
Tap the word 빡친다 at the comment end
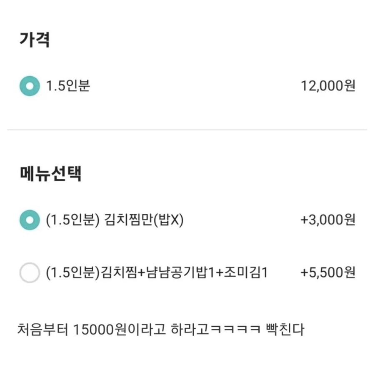(285, 330)
